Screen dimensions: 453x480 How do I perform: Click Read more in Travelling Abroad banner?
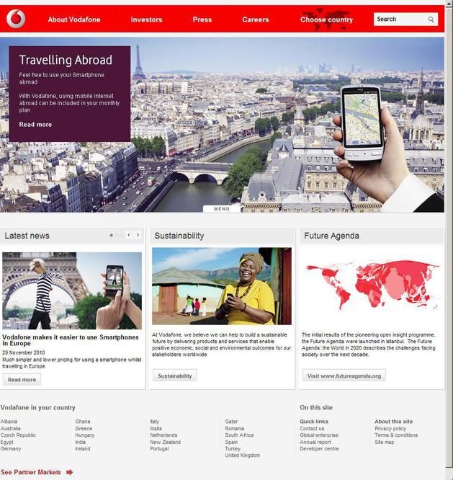35,125
